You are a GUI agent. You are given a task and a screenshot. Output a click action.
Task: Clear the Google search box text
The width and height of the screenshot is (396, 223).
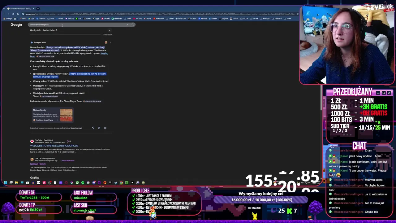pyautogui.click(x=127, y=24)
